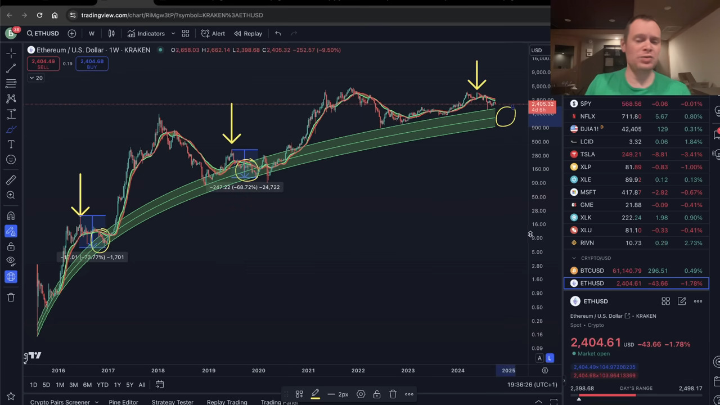Open drawing settings hexagon icon
This screenshot has height=405, width=720.
361,394
